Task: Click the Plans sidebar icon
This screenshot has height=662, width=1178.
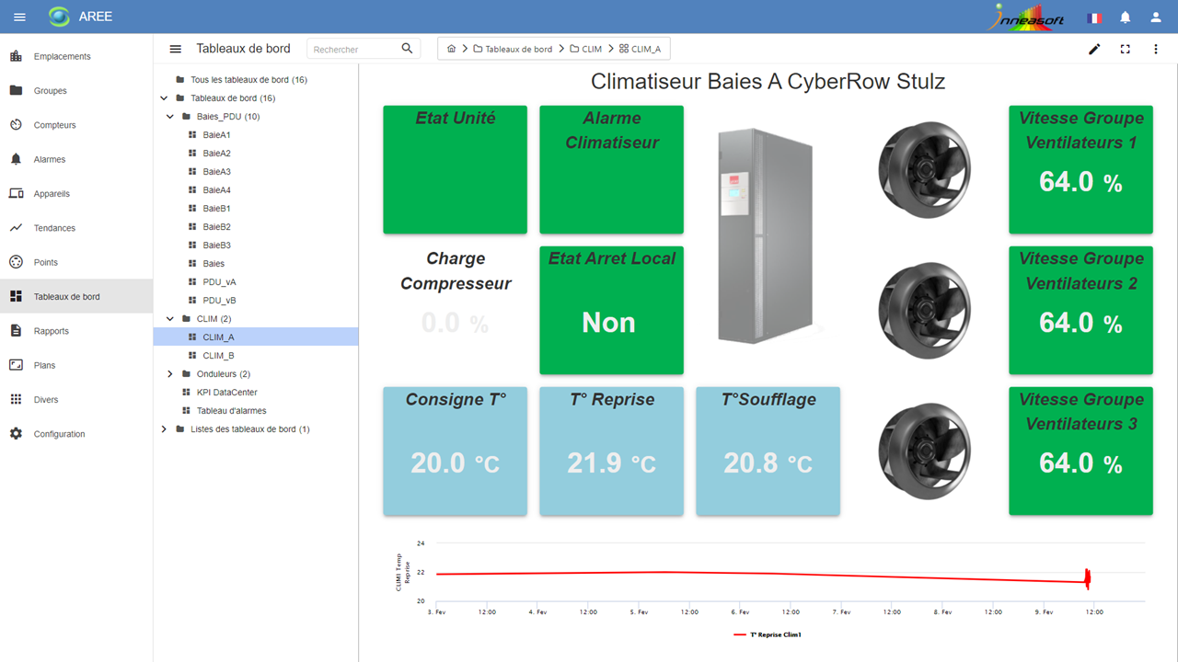Action: (x=16, y=365)
